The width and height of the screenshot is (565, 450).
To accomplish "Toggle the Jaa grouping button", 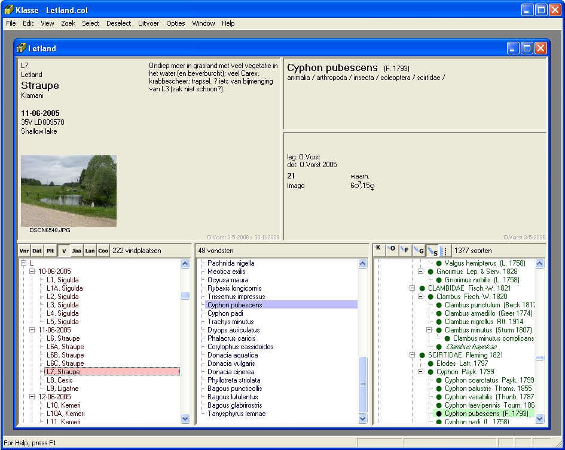I will click(77, 251).
